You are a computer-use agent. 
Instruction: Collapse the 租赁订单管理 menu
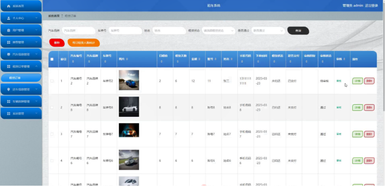pyautogui.click(x=21, y=66)
